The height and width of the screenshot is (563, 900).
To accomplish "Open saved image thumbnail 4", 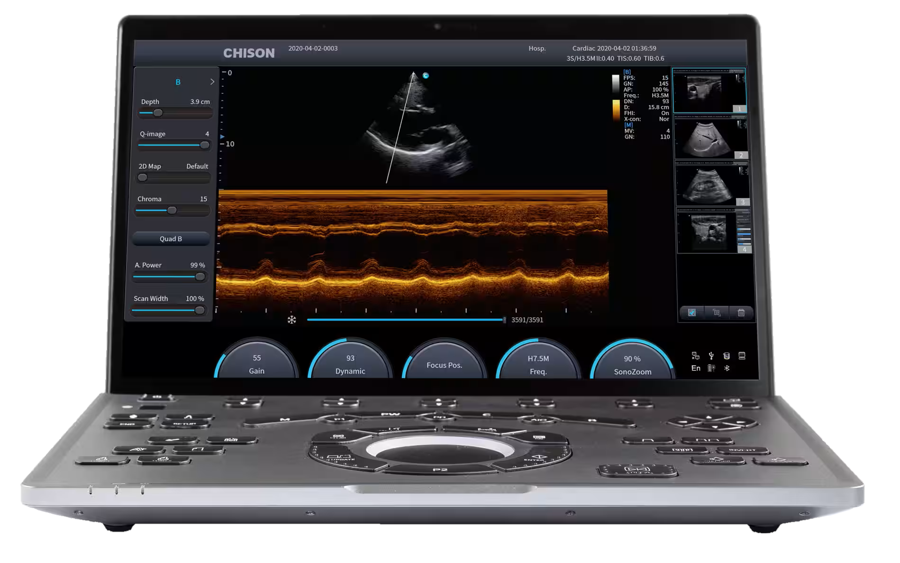I will [x=714, y=231].
